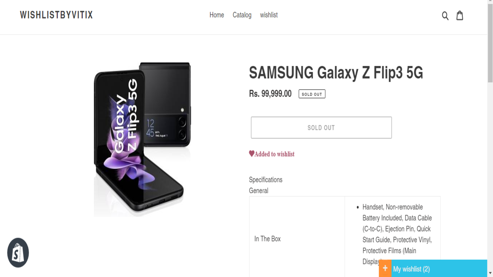Click the vertical page scrollbar thumb
493x277 pixels.
490,43
